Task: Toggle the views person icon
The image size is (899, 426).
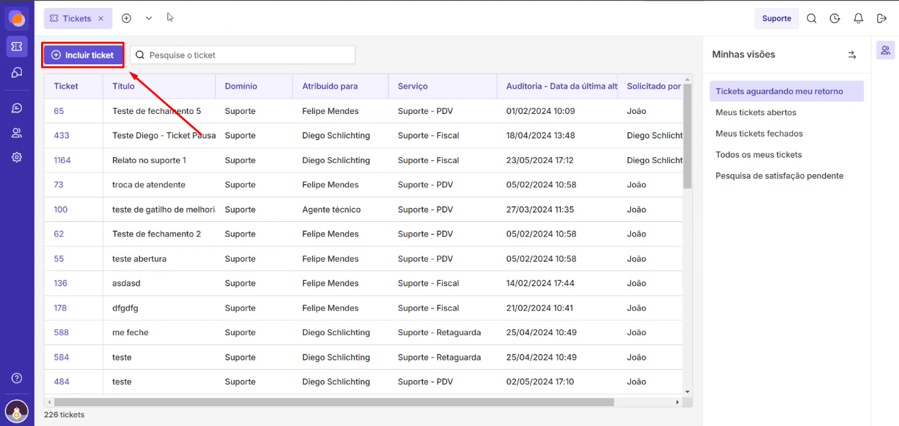Action: click(x=886, y=50)
